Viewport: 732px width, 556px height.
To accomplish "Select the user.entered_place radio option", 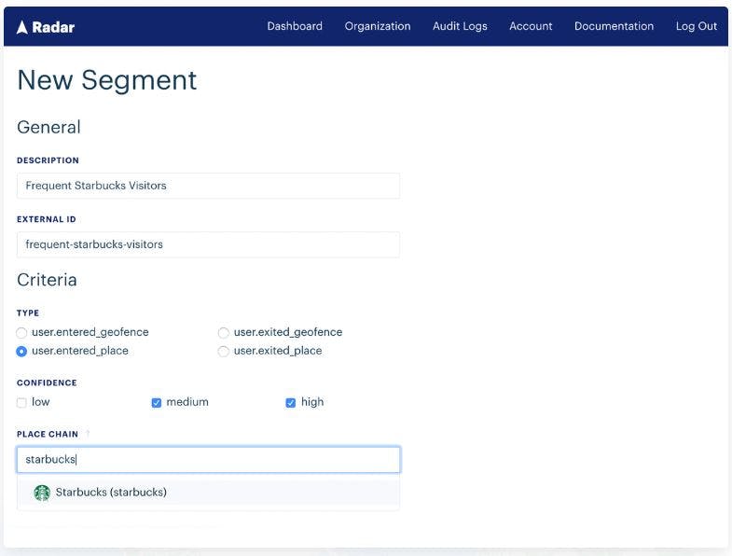I will 21,352.
